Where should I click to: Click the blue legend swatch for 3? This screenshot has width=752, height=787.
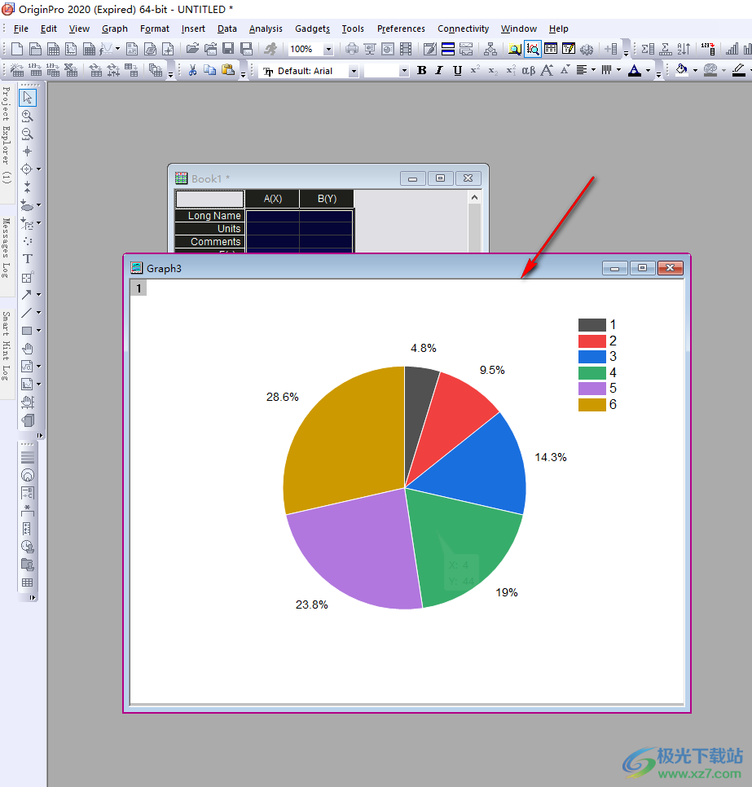[x=591, y=357]
